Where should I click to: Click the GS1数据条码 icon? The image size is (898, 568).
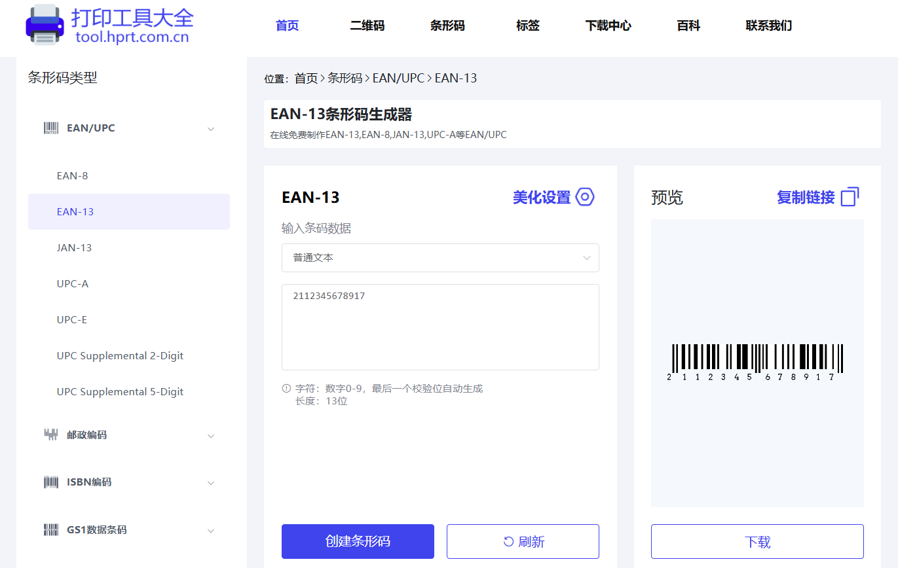click(51, 529)
